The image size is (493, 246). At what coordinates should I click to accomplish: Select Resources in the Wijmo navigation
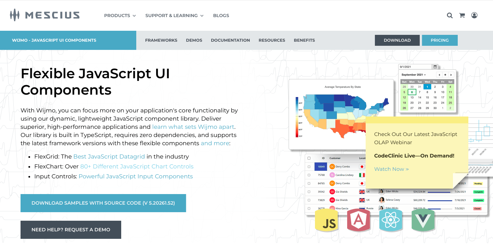point(272,40)
